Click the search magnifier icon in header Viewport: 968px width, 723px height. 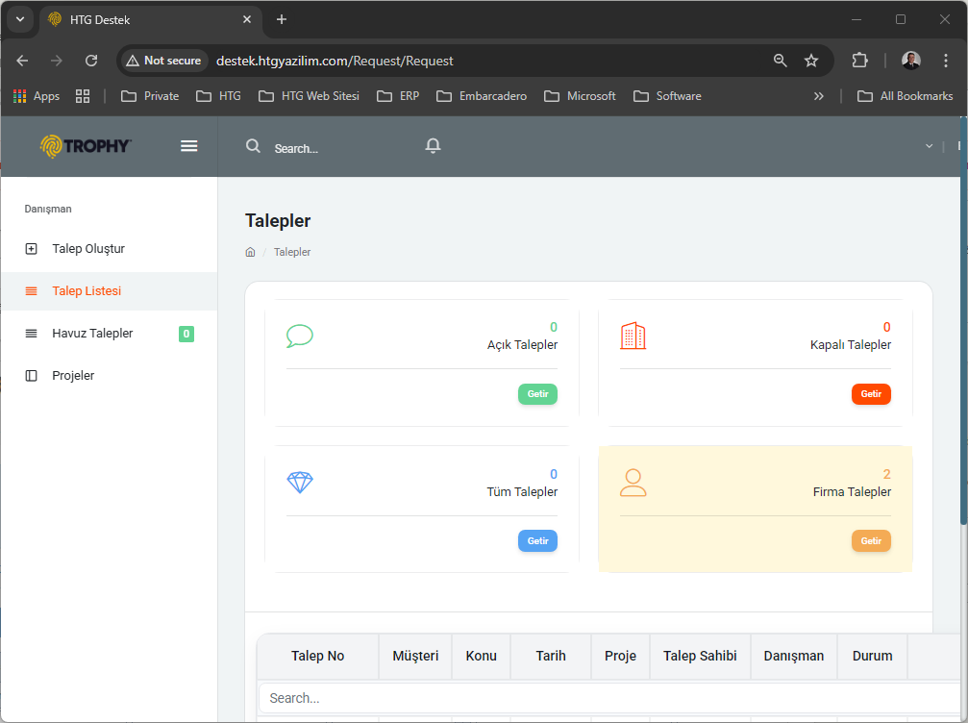253,146
